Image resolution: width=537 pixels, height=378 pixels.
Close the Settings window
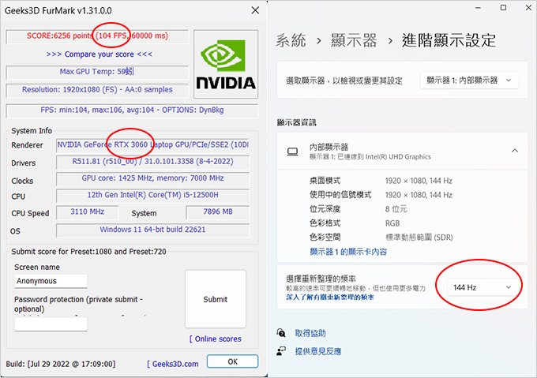[x=528, y=8]
